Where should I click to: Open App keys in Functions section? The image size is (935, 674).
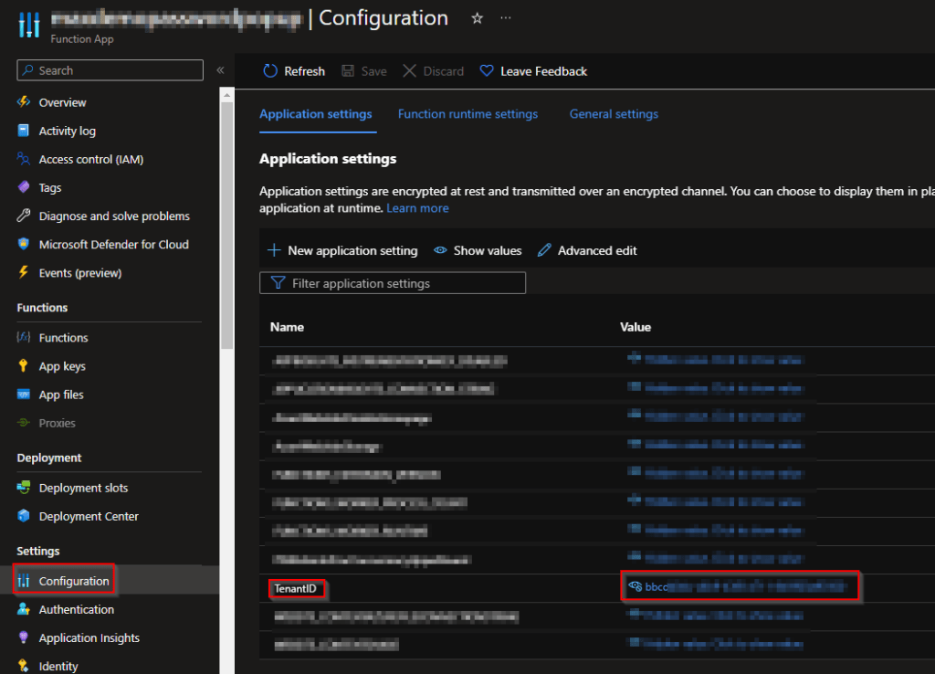(62, 366)
